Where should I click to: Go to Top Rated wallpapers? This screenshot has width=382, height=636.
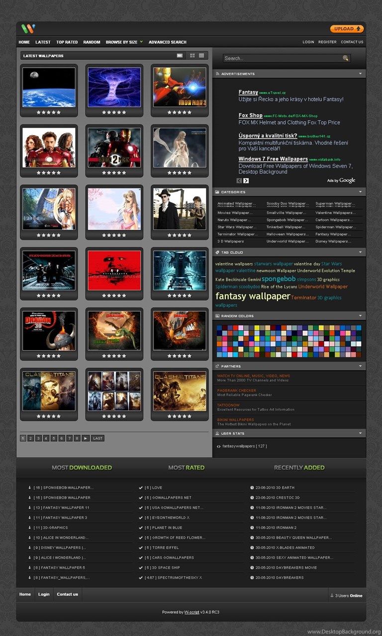coord(67,42)
